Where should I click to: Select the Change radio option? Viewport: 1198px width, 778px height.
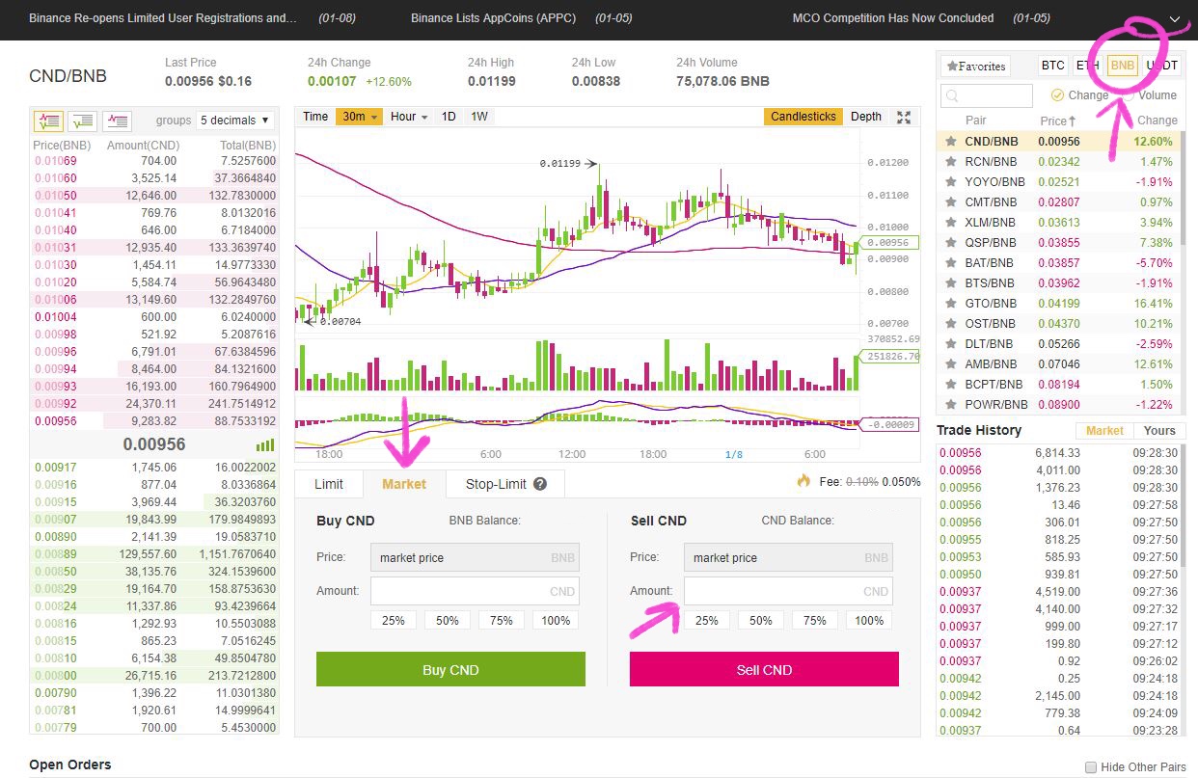(1057, 95)
